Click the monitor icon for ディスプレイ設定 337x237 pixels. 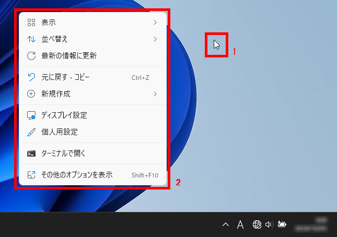31,115
